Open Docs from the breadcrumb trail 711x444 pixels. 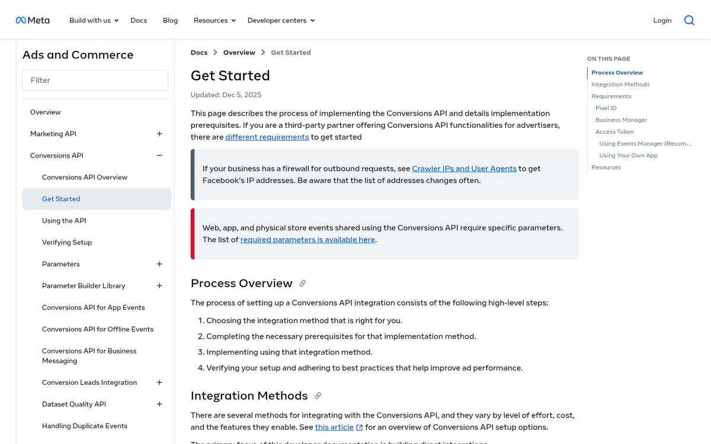198,52
